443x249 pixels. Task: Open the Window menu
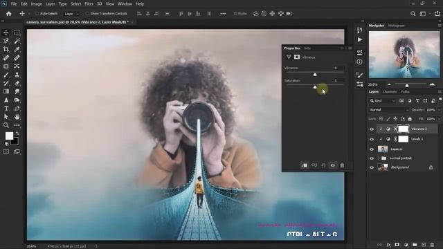tap(125, 4)
